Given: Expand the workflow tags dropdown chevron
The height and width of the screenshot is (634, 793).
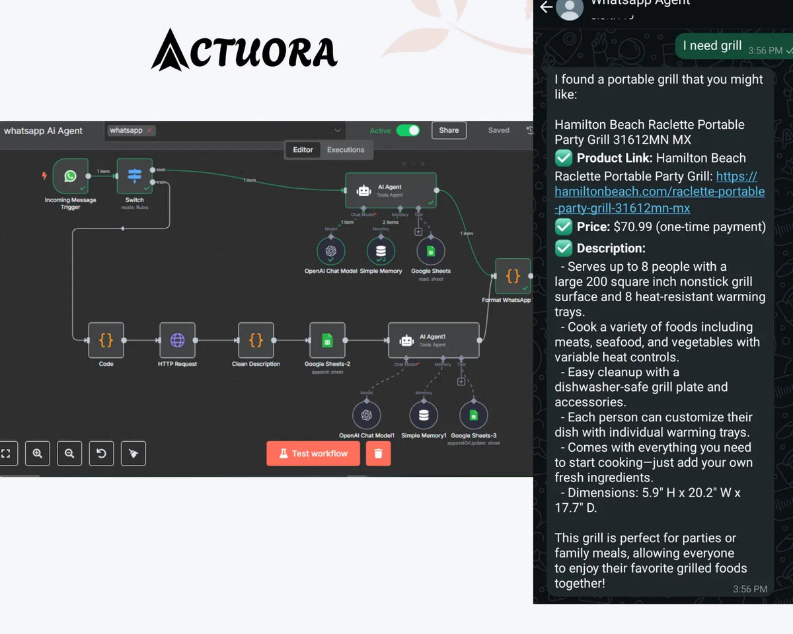Looking at the screenshot, I should (x=338, y=131).
